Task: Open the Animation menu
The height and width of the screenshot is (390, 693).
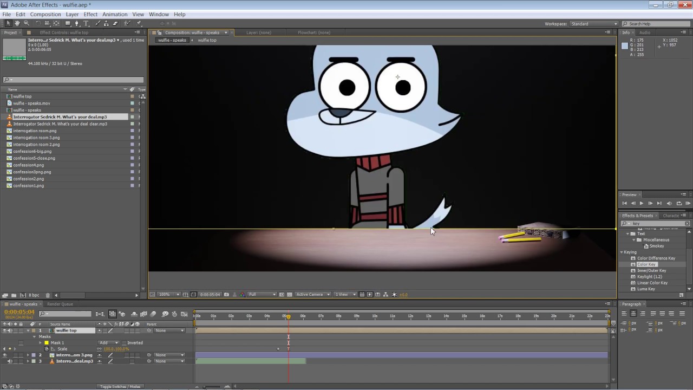Action: point(114,14)
